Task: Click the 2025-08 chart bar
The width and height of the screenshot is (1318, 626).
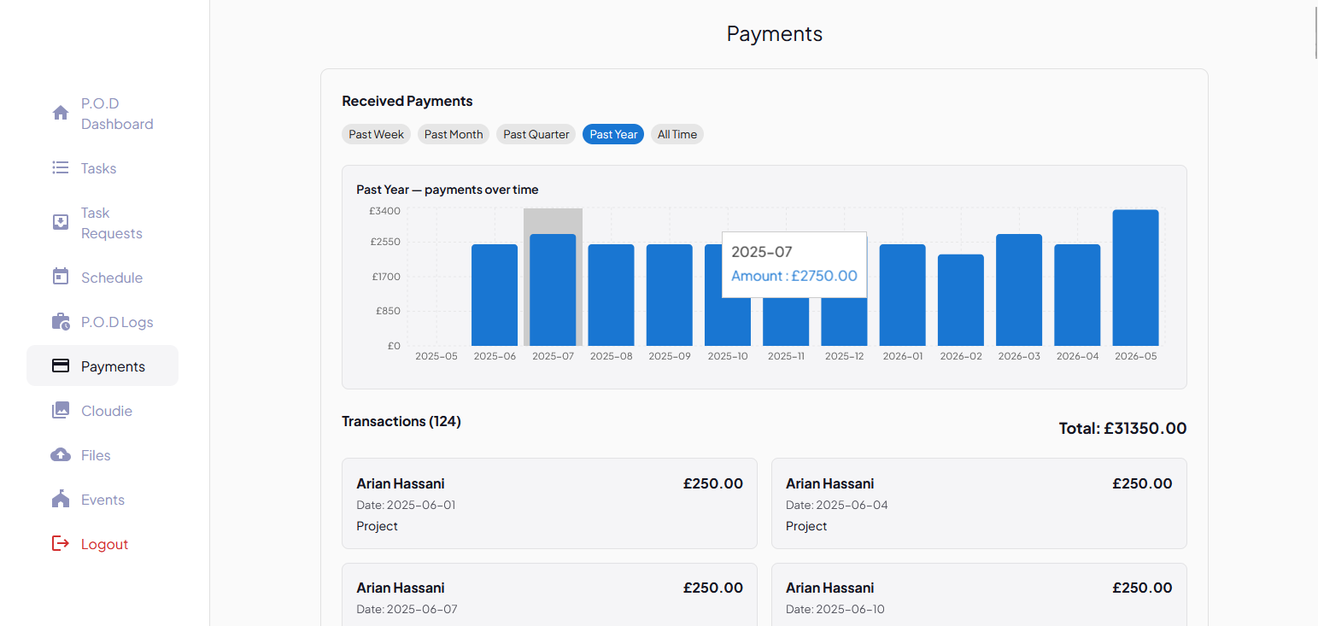Action: pos(612,295)
